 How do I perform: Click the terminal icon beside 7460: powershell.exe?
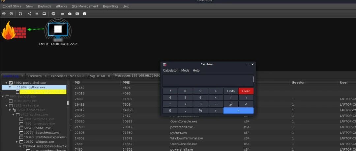(11, 83)
